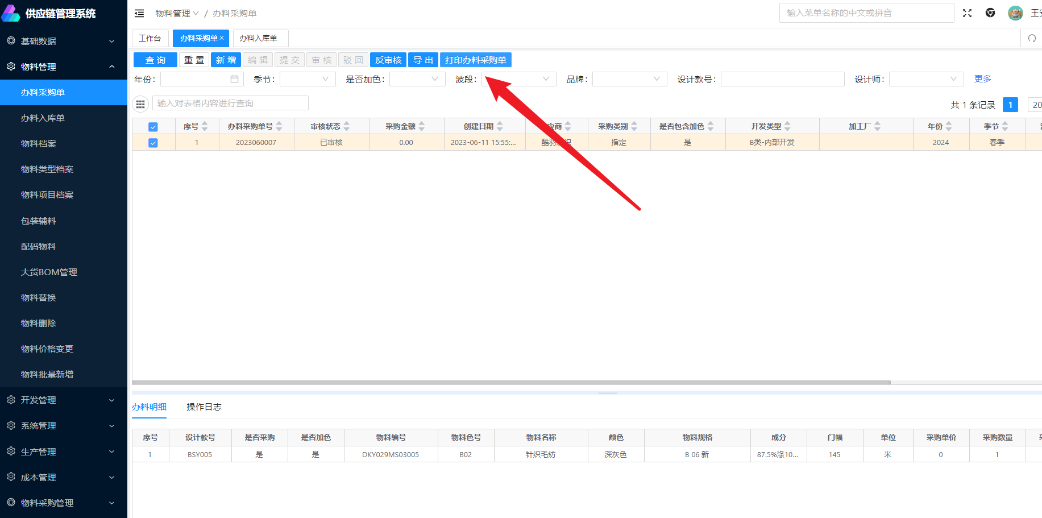Sort by the 采购金额 column sort arrows
The height and width of the screenshot is (518, 1042).
421,126
